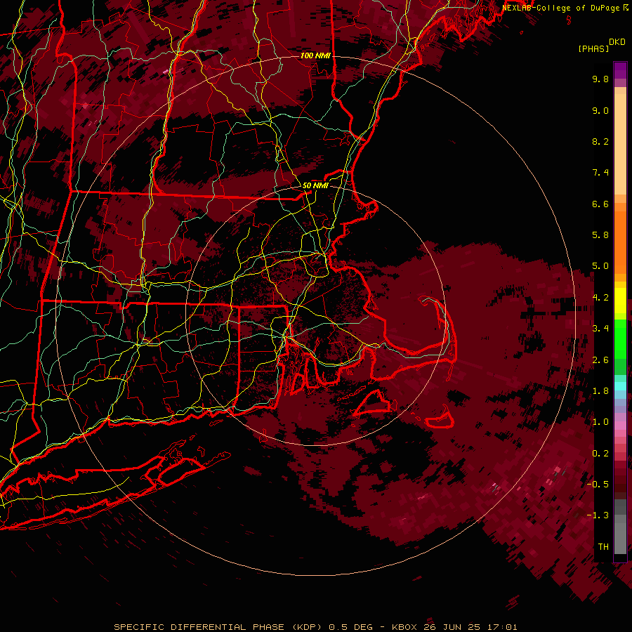Select the DKD label above the color scale
This screenshot has height=632, width=632.
617,42
